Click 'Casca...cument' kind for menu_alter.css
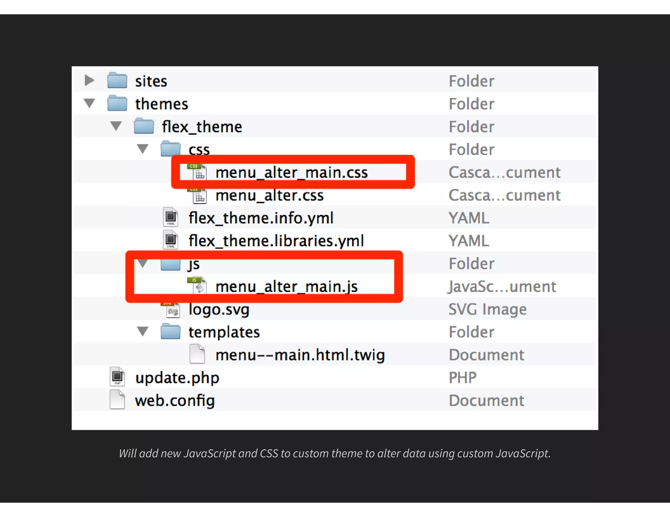The width and height of the screenshot is (670, 517). (x=504, y=195)
